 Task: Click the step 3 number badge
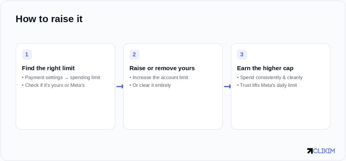[242, 54]
